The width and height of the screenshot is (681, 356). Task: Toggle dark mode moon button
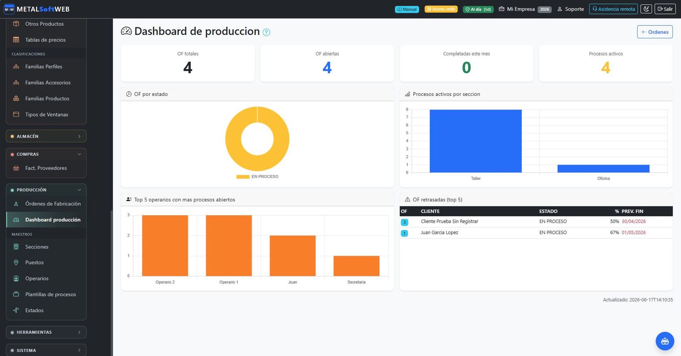(646, 9)
